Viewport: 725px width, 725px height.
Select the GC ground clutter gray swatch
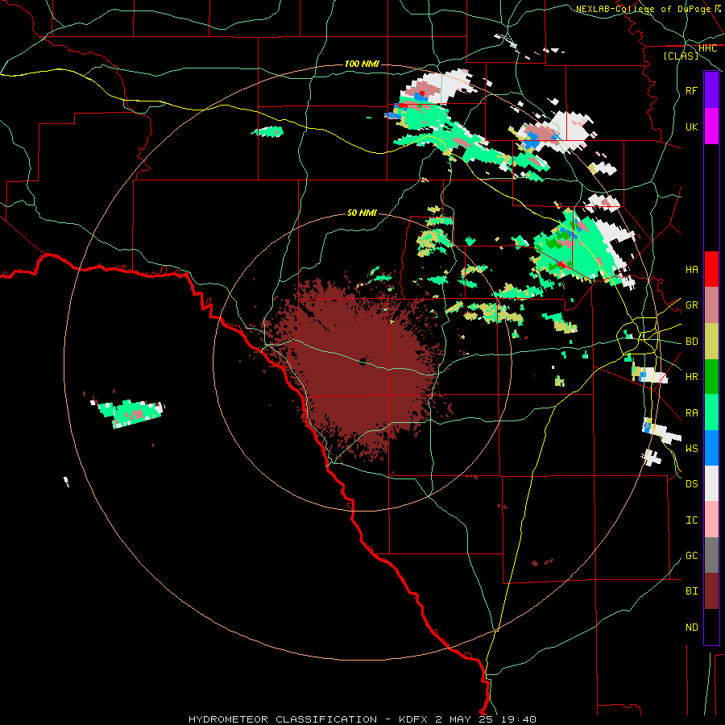click(711, 555)
